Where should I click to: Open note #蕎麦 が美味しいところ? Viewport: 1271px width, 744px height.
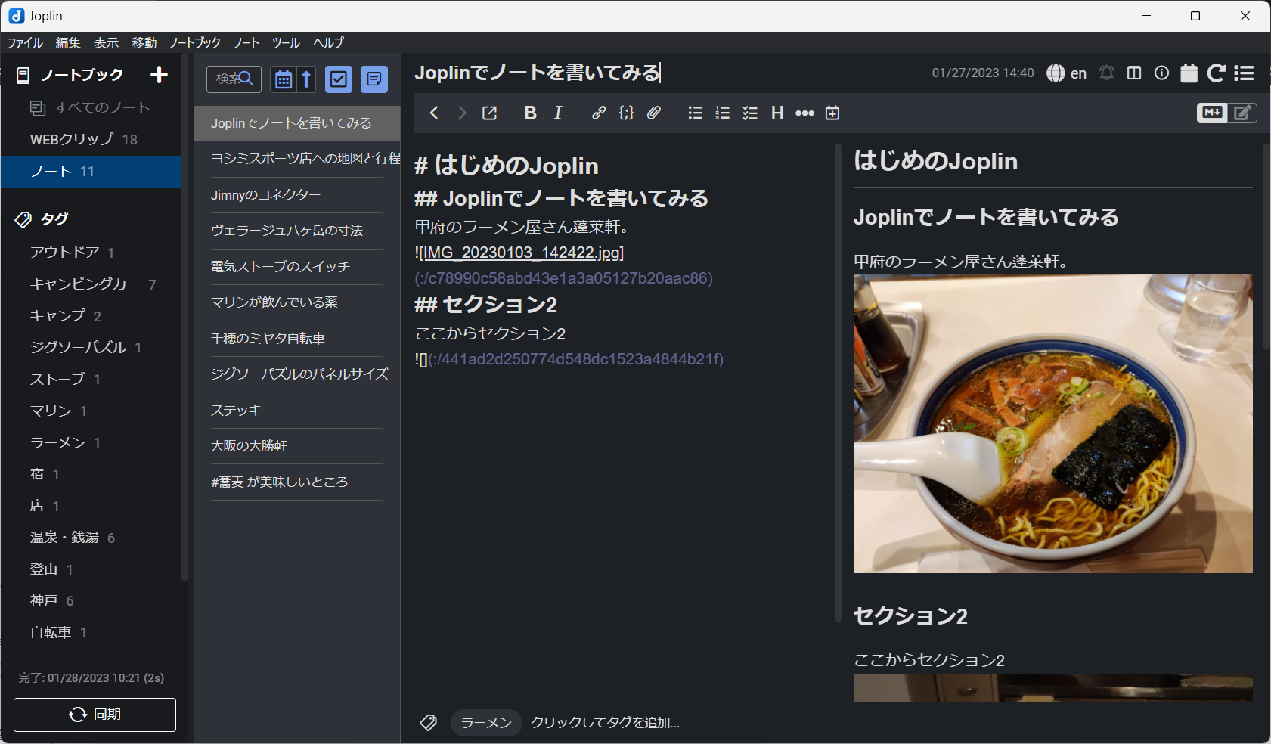pyautogui.click(x=297, y=482)
